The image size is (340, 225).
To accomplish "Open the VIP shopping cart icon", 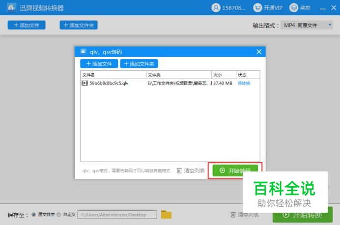I will [x=257, y=8].
